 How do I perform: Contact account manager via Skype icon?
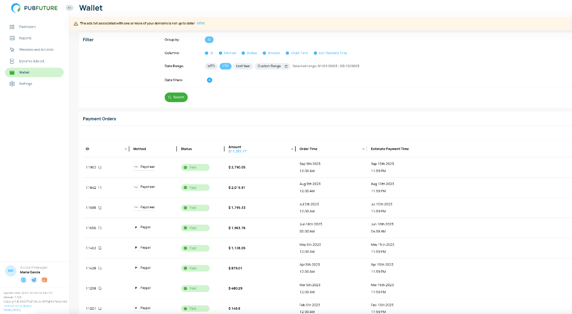coord(24,280)
